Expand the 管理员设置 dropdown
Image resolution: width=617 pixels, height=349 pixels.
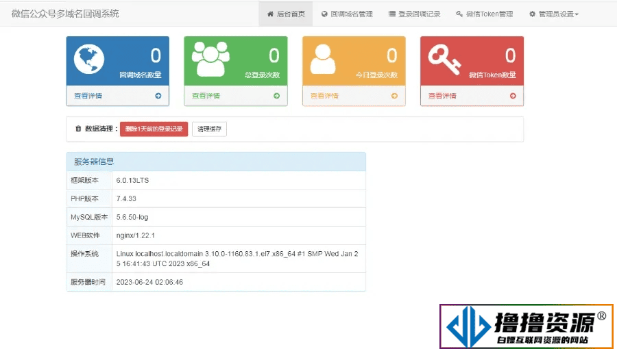[x=554, y=14]
